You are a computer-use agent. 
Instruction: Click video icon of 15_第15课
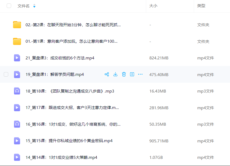pyautogui.click(x=17, y=141)
